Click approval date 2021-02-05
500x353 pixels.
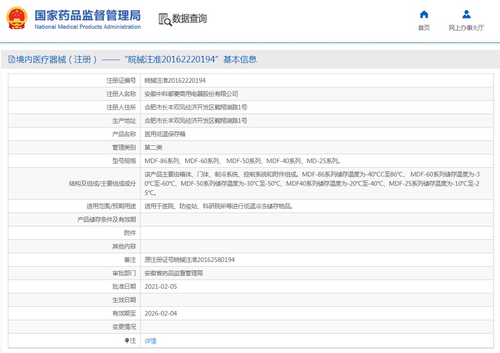[160, 286]
